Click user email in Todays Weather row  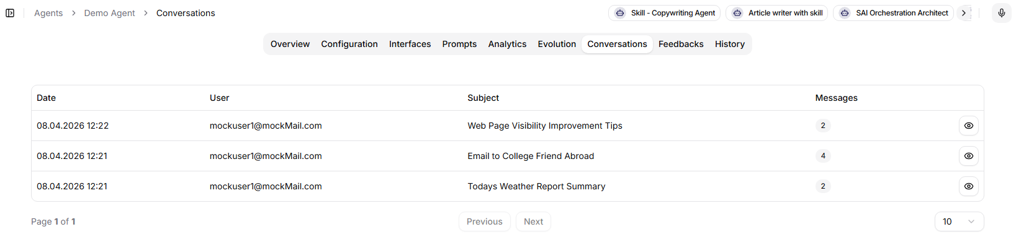(x=266, y=186)
